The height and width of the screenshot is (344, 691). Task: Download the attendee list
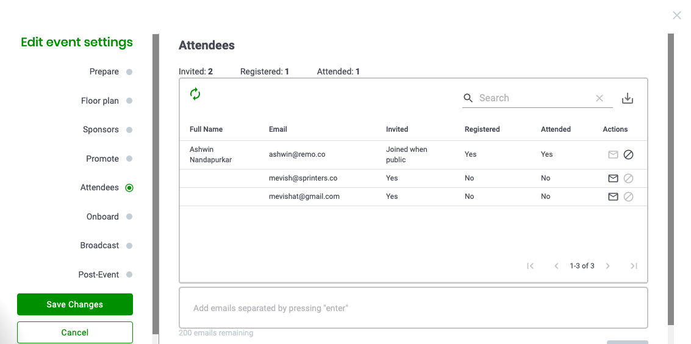pos(628,98)
